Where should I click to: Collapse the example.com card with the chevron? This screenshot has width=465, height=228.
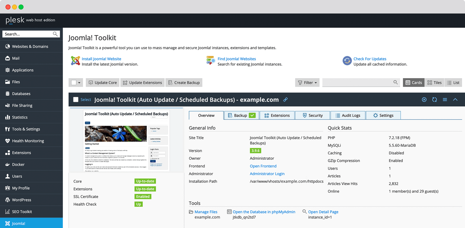click(455, 99)
